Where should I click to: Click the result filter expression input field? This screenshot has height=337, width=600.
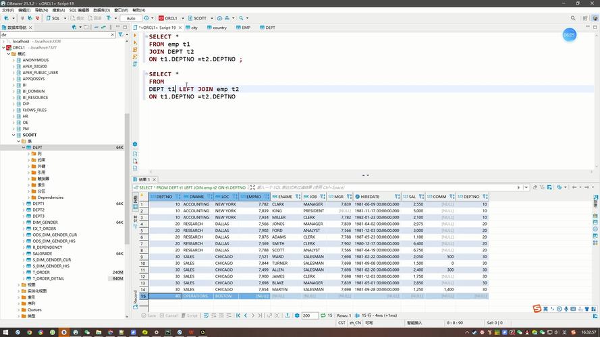coord(387,187)
